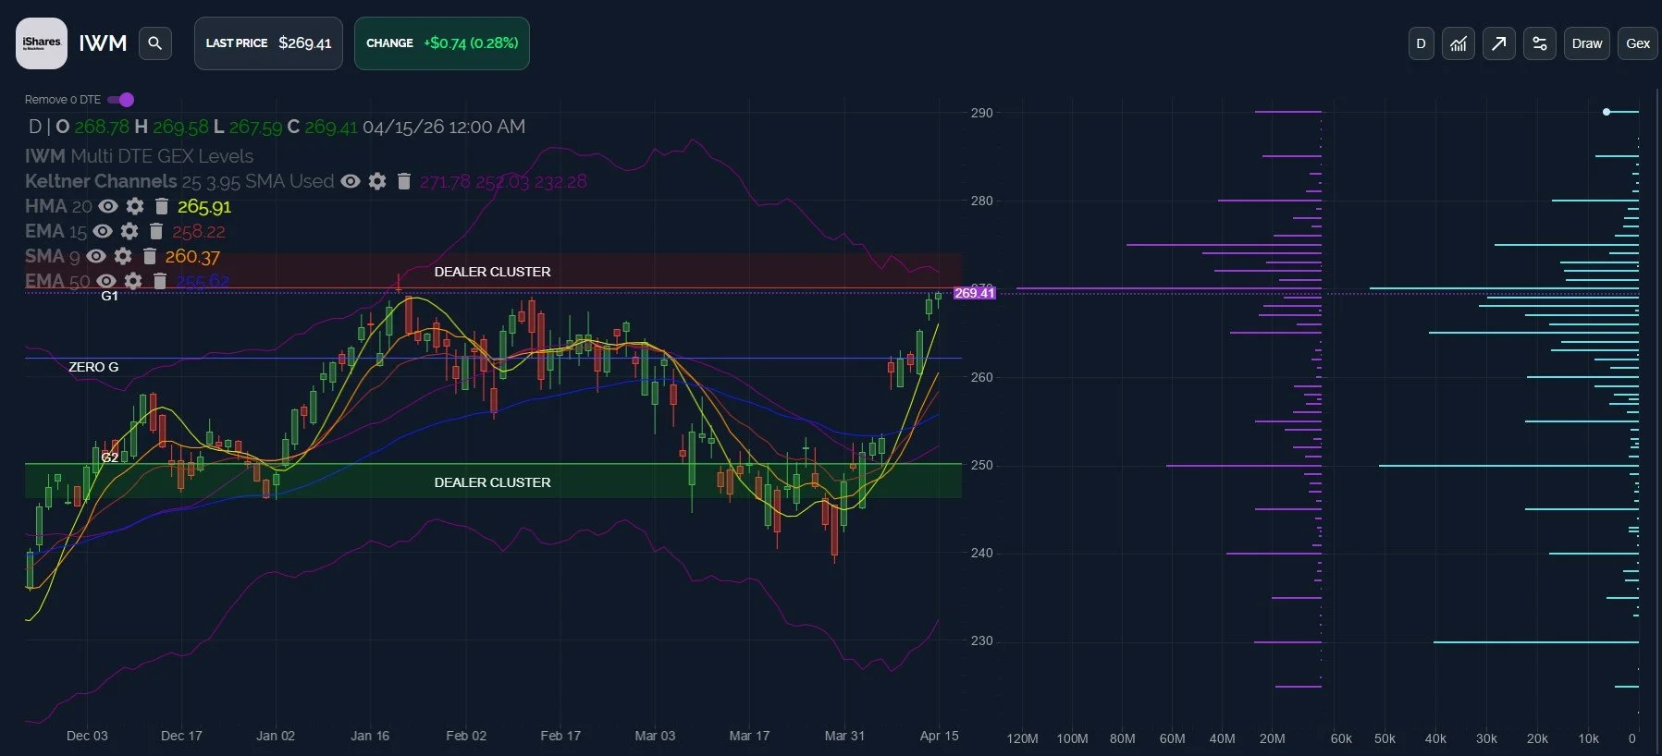The image size is (1662, 756).
Task: Click the 120M volume axis label
Action: tap(1022, 738)
